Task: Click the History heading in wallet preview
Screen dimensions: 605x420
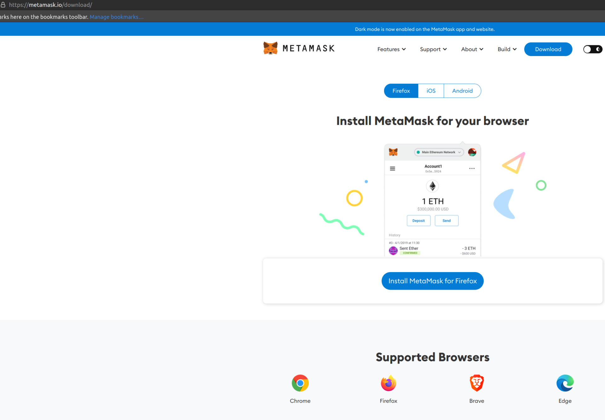Action: click(x=394, y=235)
